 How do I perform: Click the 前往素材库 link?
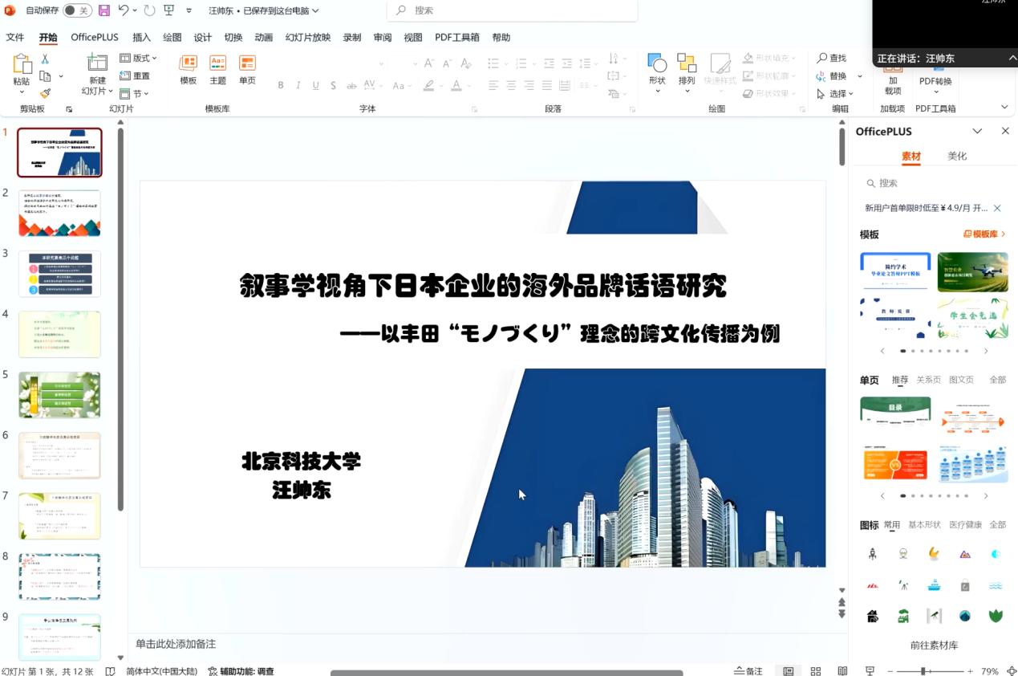(934, 645)
